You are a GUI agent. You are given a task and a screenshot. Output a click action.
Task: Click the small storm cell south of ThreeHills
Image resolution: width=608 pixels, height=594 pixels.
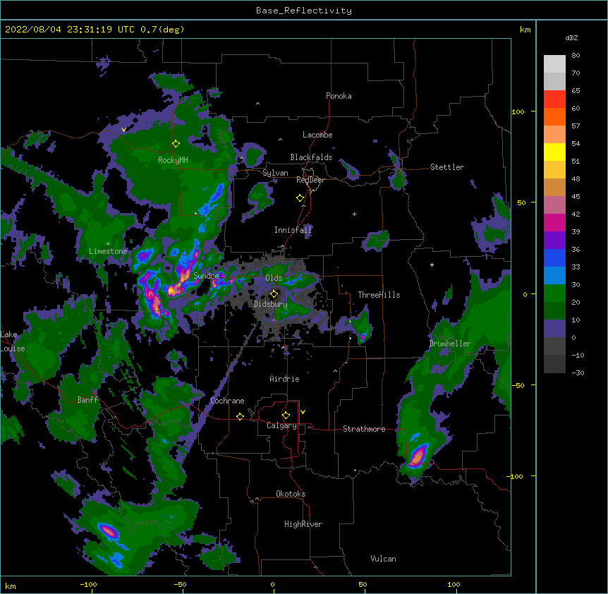(363, 337)
